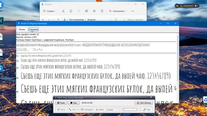
Task: Click the 36-point sample text line
Action: (96, 76)
